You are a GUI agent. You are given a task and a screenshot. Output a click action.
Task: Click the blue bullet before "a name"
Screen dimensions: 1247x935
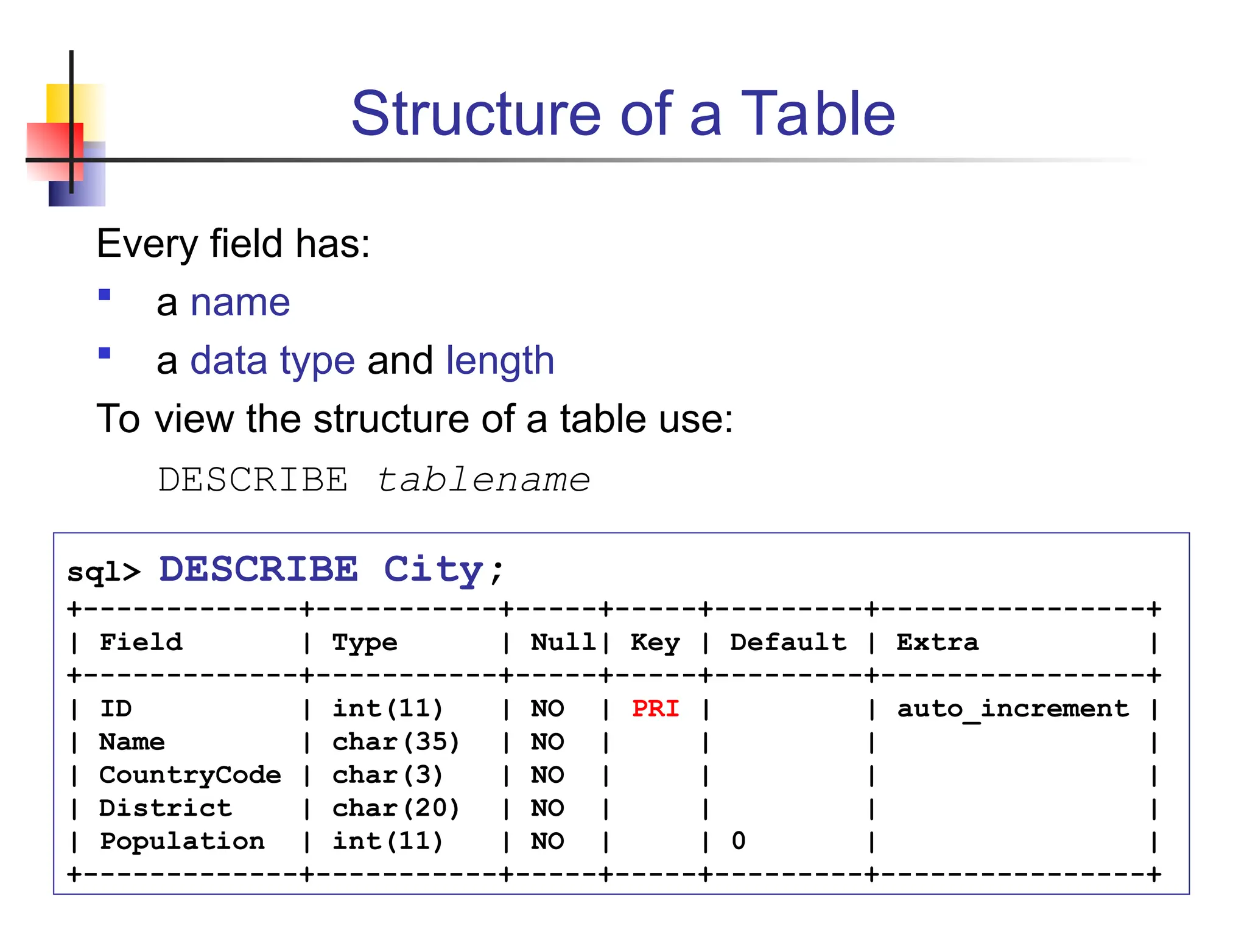point(105,295)
